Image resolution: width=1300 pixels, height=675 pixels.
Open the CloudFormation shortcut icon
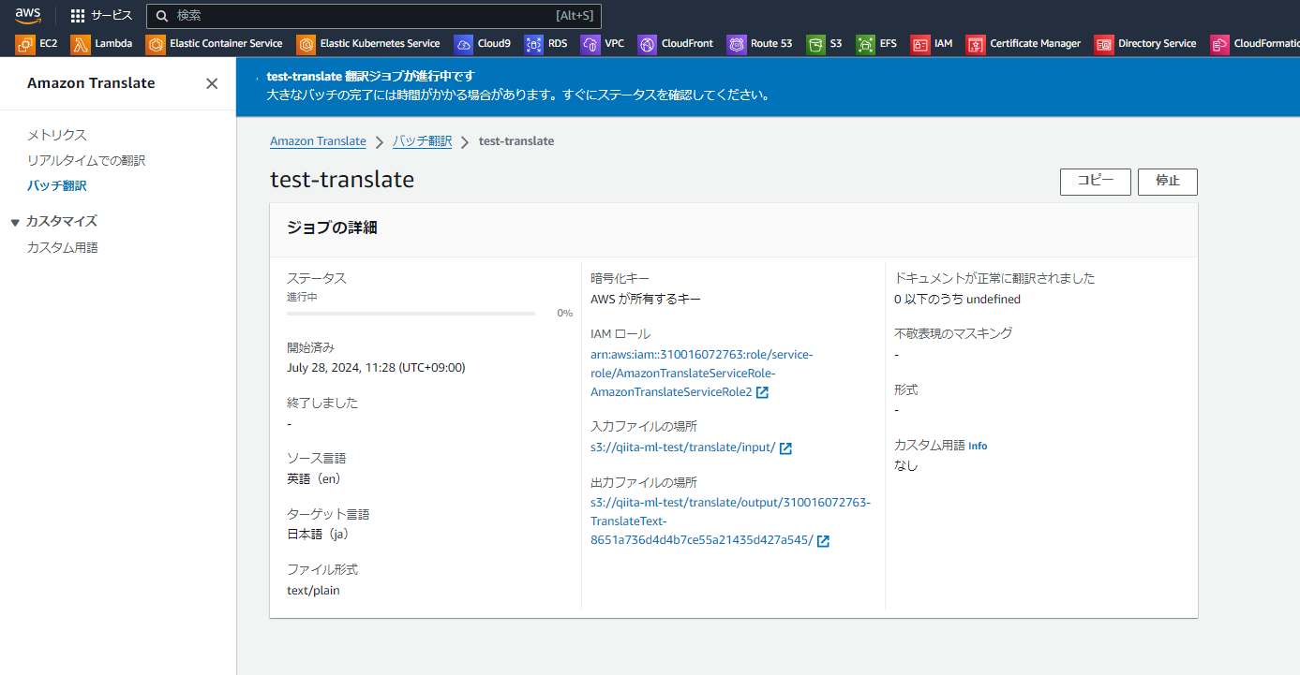[1219, 44]
